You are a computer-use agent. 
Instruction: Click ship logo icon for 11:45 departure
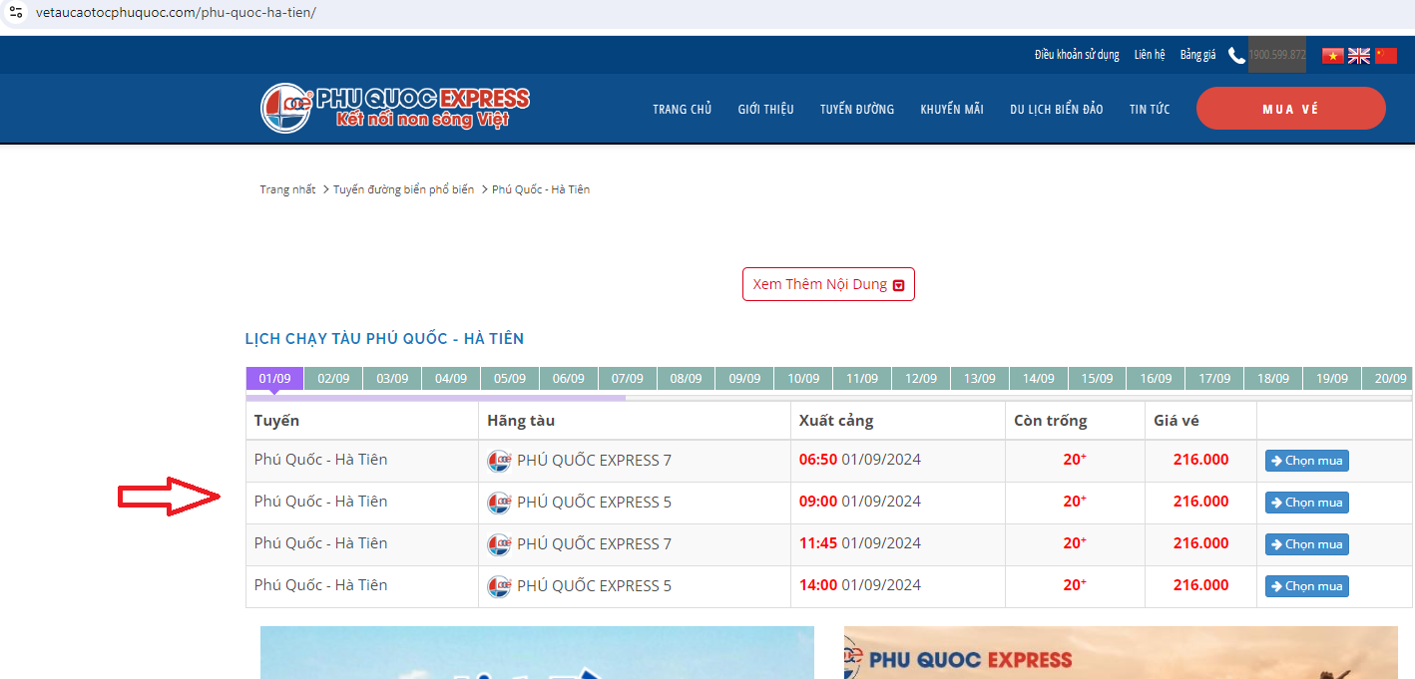(499, 544)
